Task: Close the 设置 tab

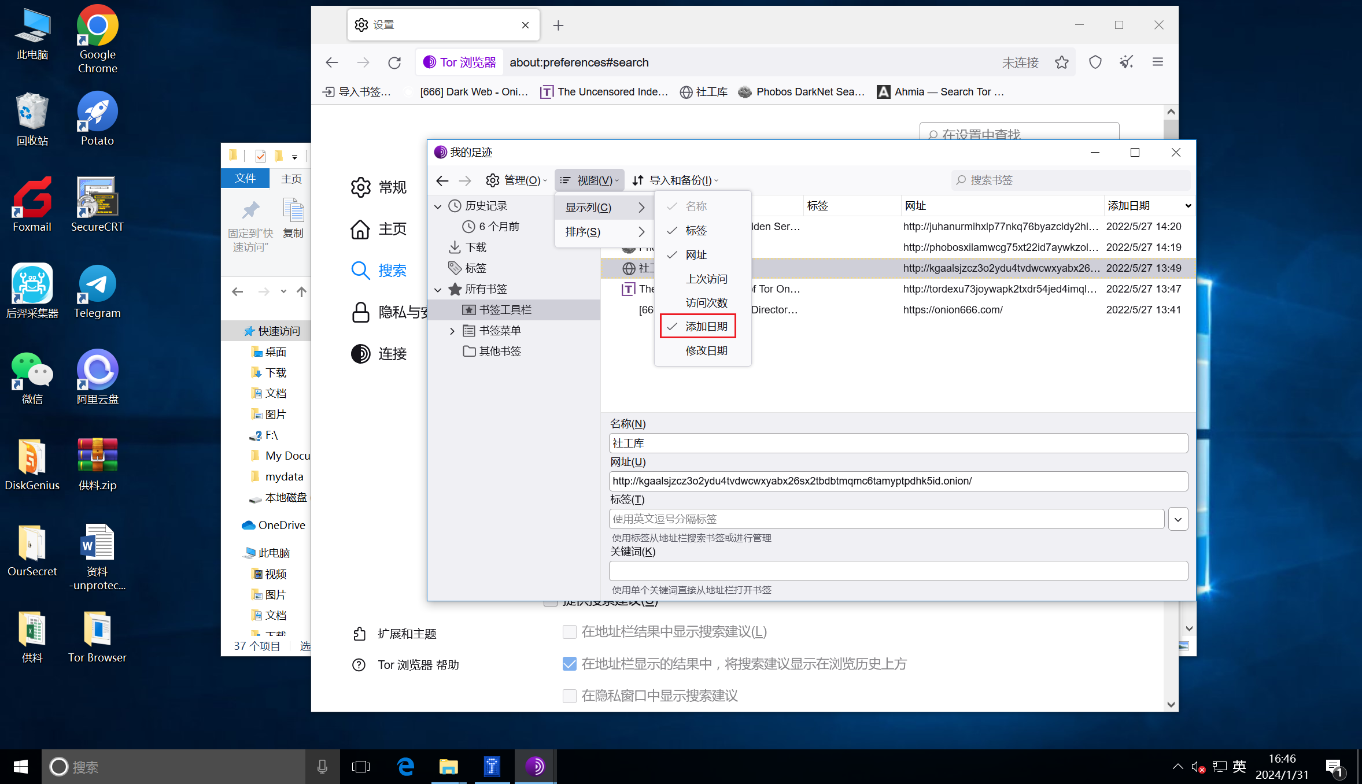Action: 525,25
